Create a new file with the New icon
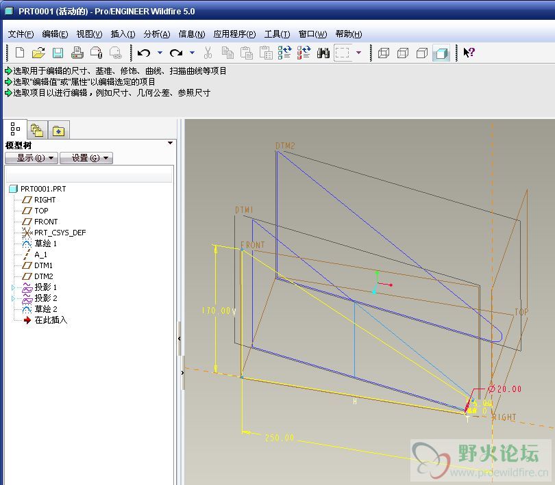 (20, 53)
